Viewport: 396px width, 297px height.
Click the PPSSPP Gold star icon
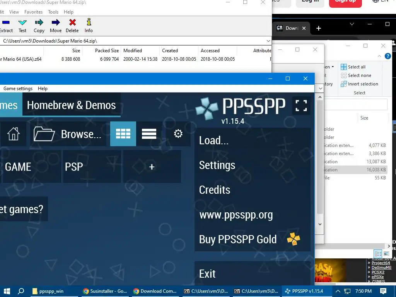click(294, 239)
